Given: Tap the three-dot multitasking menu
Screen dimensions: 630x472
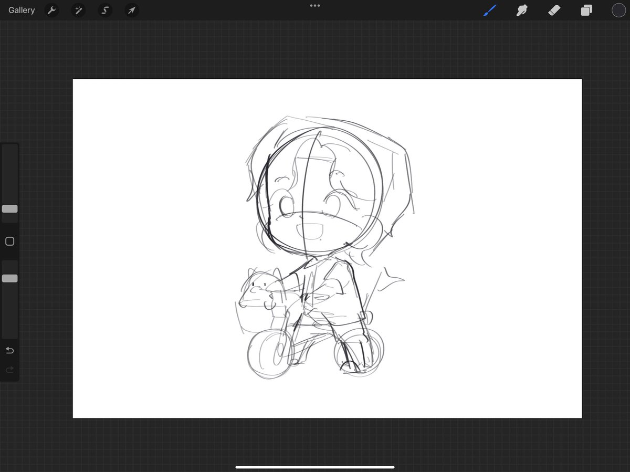Looking at the screenshot, I should click(x=315, y=6).
